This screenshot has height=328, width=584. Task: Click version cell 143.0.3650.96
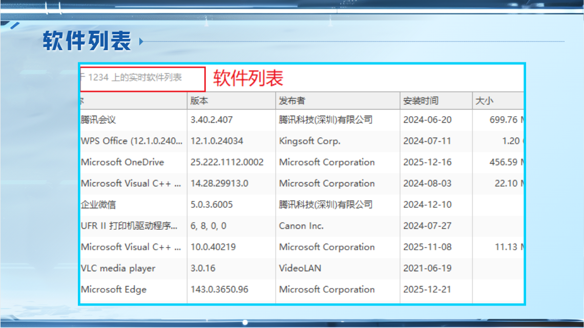[x=219, y=289]
